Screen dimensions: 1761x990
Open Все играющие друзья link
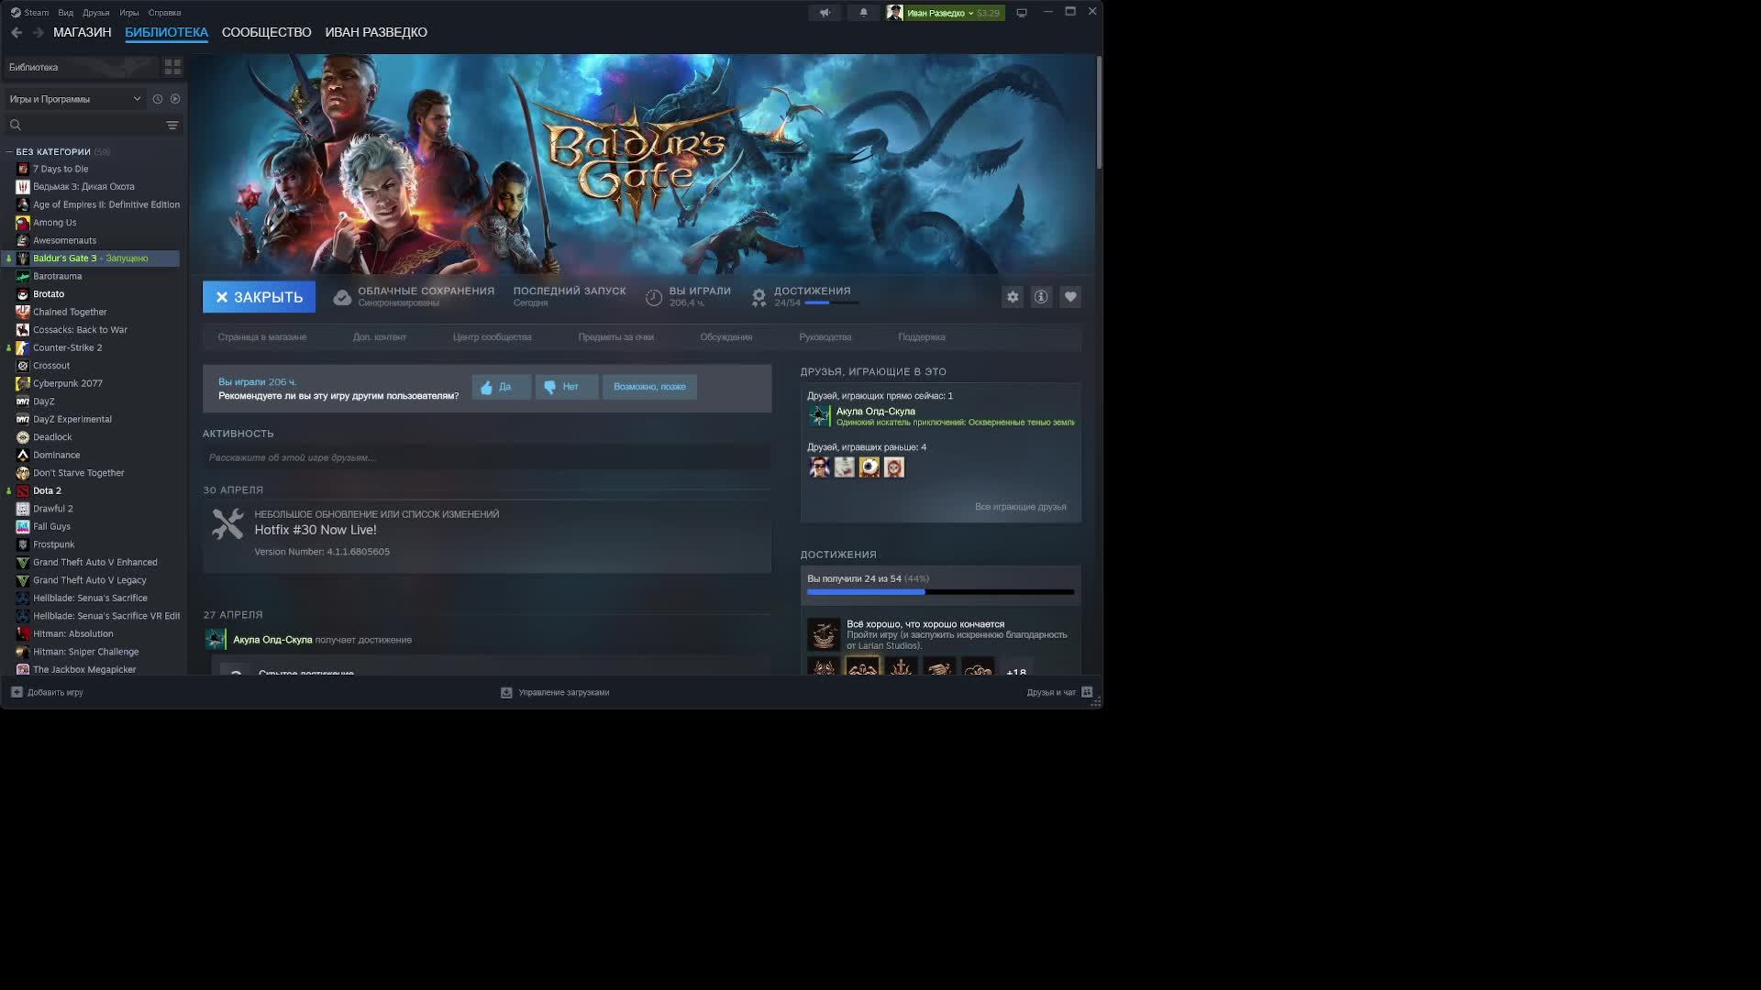click(1020, 507)
